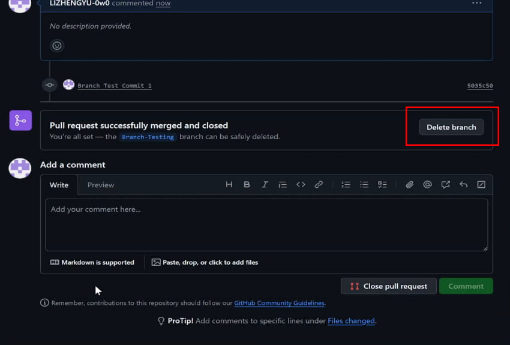Click Paste, drop, or click to add files
Screen dimensions: 510x345
(x=205, y=262)
